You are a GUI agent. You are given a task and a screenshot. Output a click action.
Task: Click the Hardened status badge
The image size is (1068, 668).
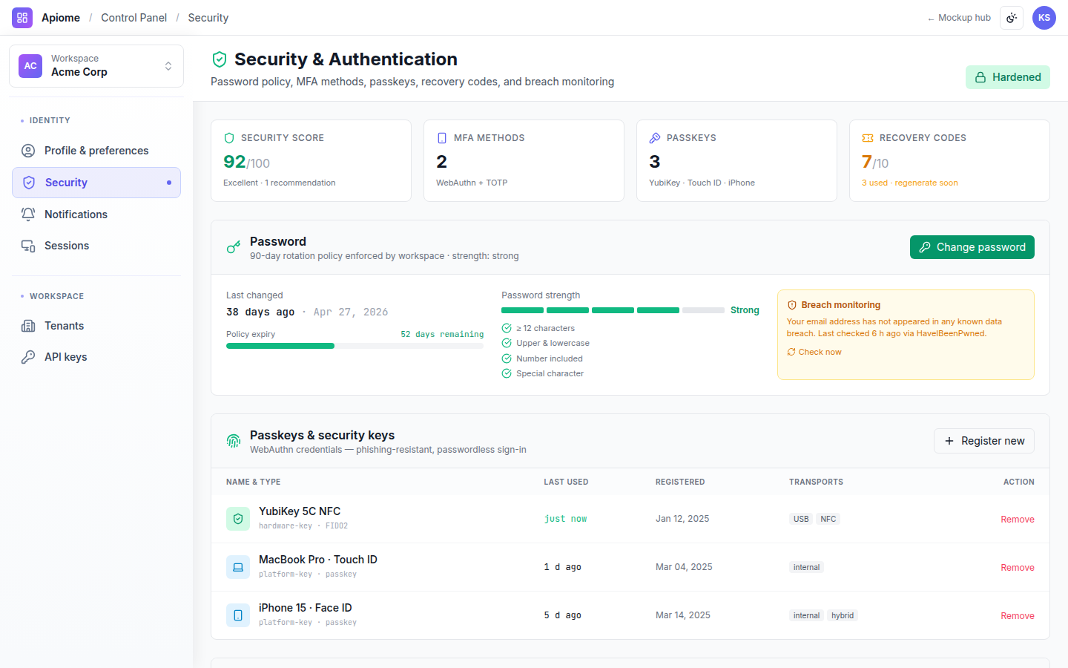pos(1008,77)
